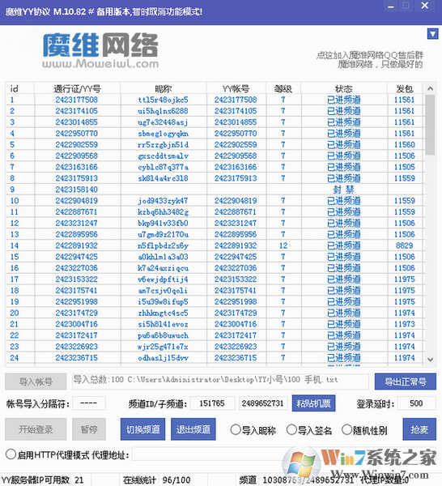This screenshot has height=486, width=442.
Task: Click the 魔维网络 logo
Action: coord(100,50)
